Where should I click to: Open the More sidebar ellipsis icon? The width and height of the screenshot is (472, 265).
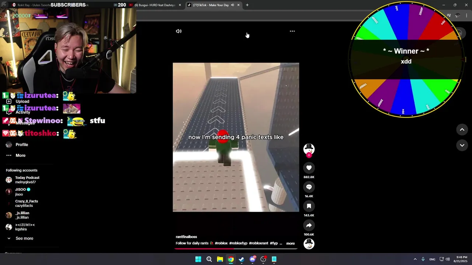(x=9, y=155)
